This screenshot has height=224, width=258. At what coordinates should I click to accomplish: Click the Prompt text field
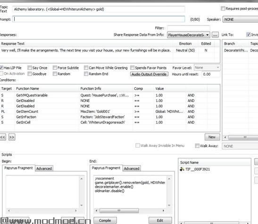pyautogui.click(x=99, y=19)
